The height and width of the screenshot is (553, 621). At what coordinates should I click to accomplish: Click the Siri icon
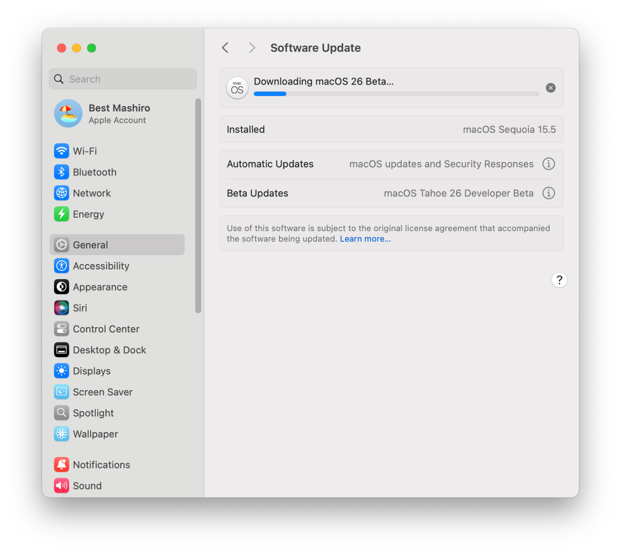click(61, 308)
